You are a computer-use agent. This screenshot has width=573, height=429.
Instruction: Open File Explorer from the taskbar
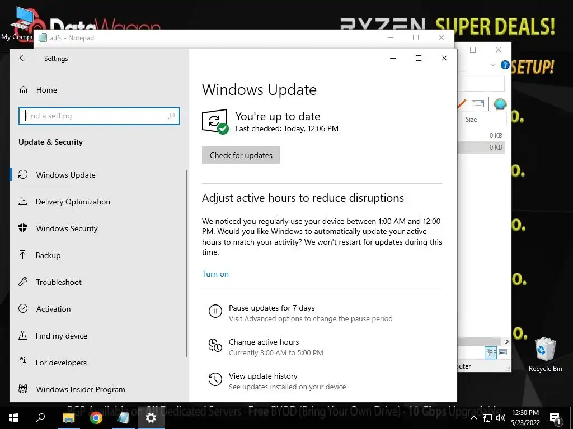tap(68, 418)
